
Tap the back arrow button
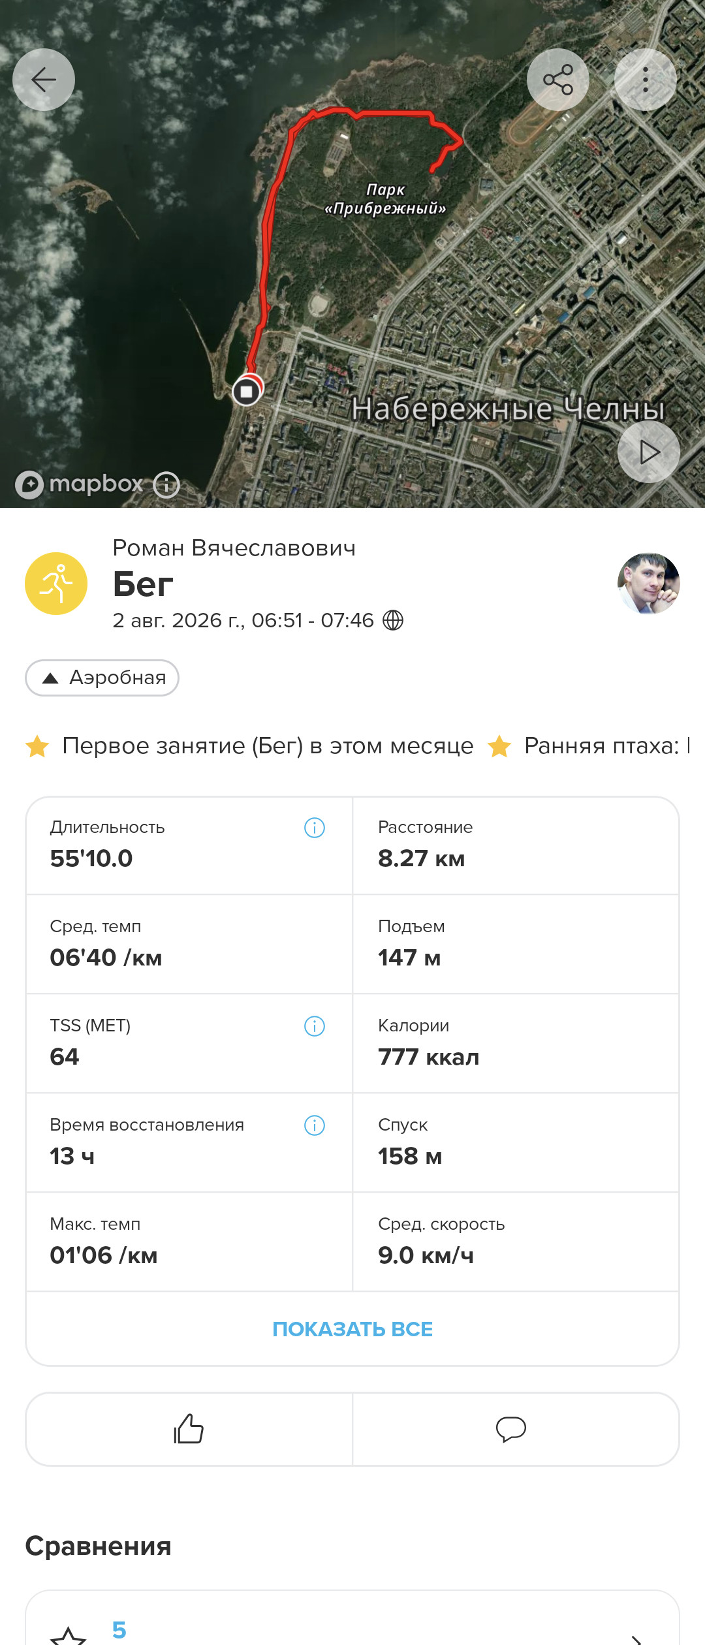click(44, 80)
